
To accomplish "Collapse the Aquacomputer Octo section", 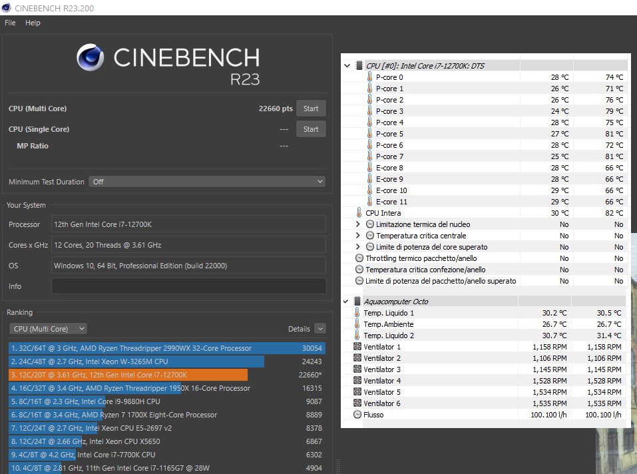I will click(x=345, y=302).
